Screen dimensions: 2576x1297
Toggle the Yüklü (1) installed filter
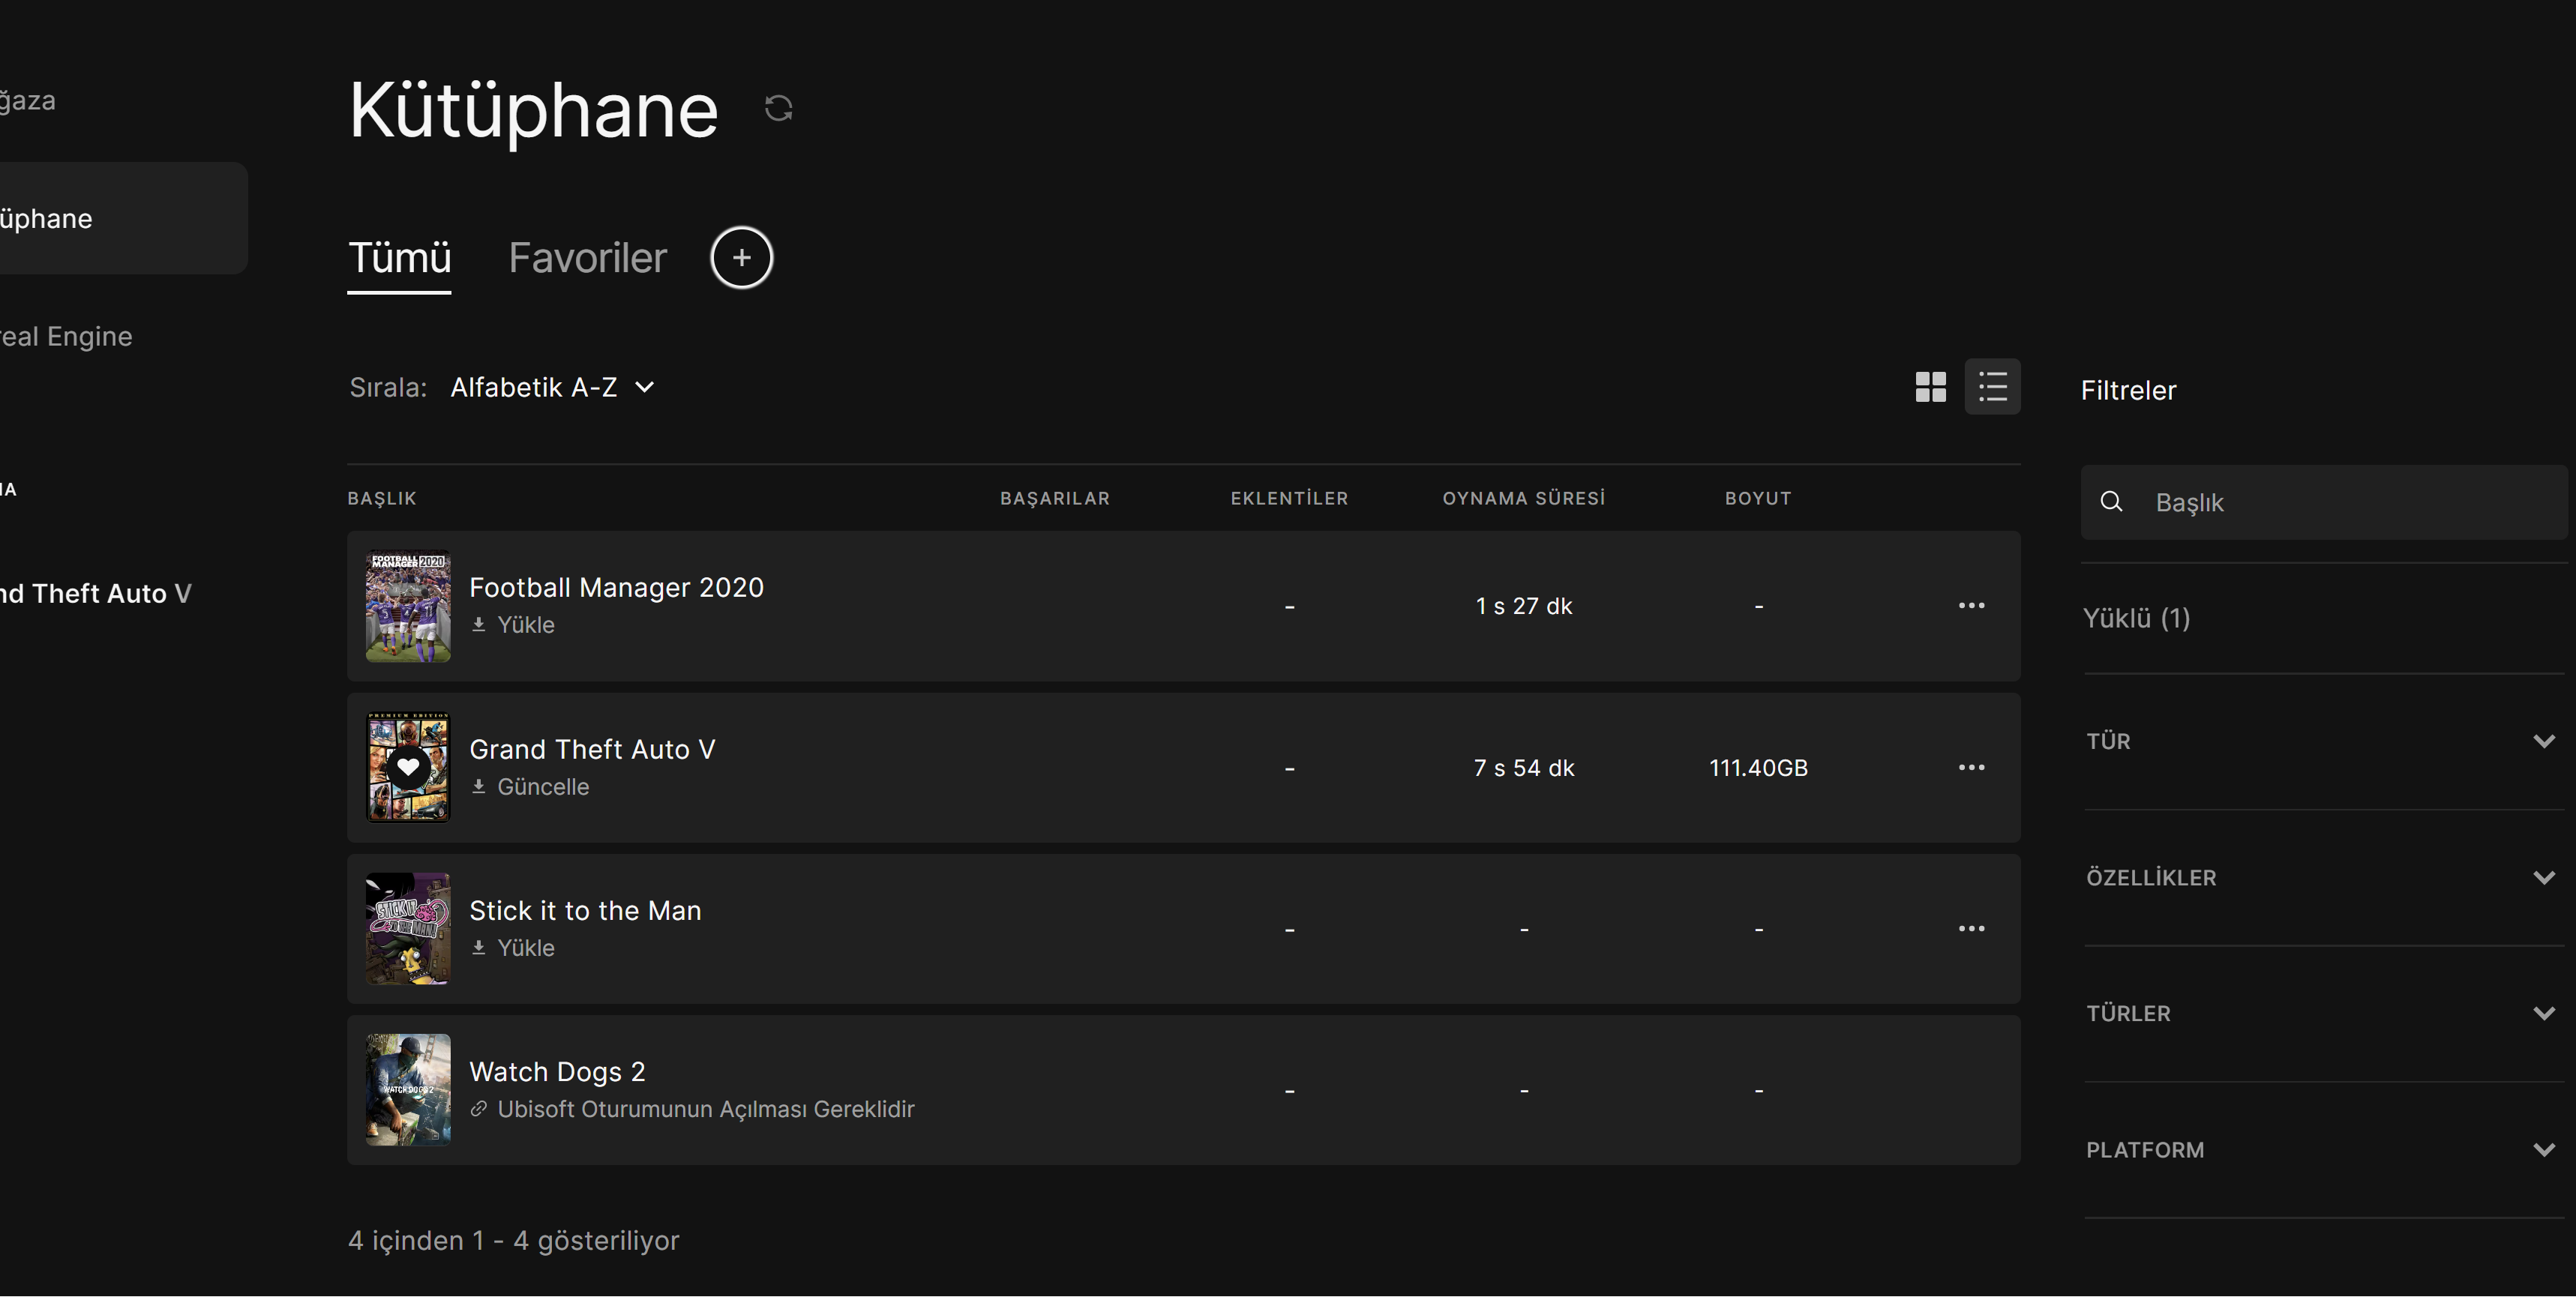coord(2136,618)
